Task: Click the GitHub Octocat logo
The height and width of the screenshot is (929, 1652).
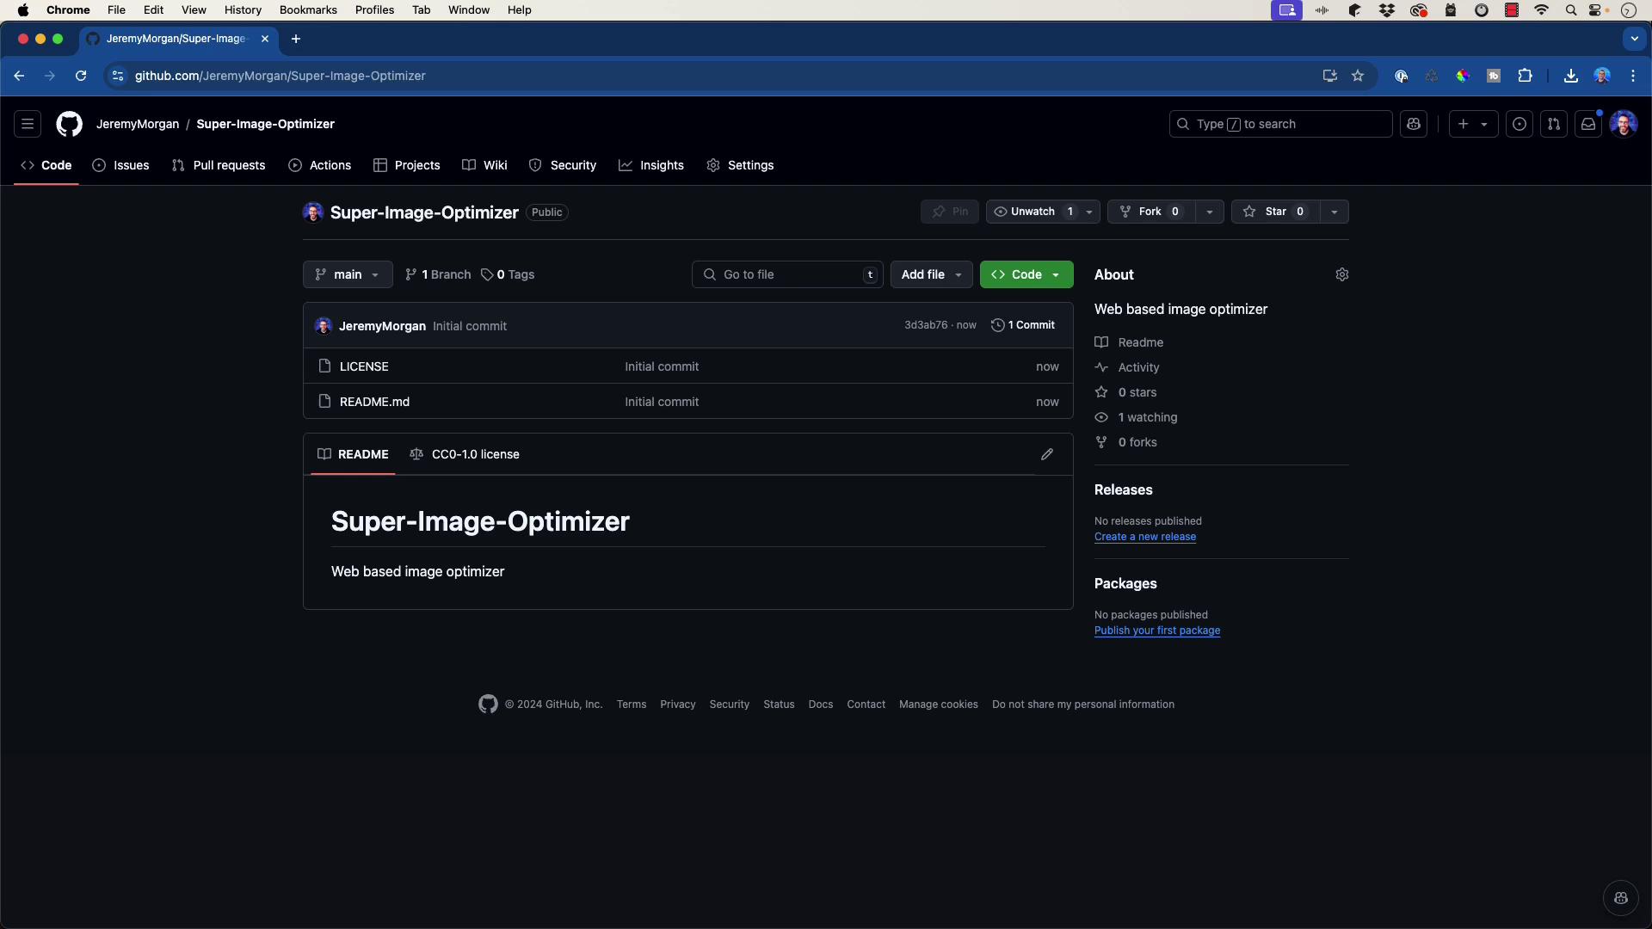Action: pyautogui.click(x=70, y=124)
